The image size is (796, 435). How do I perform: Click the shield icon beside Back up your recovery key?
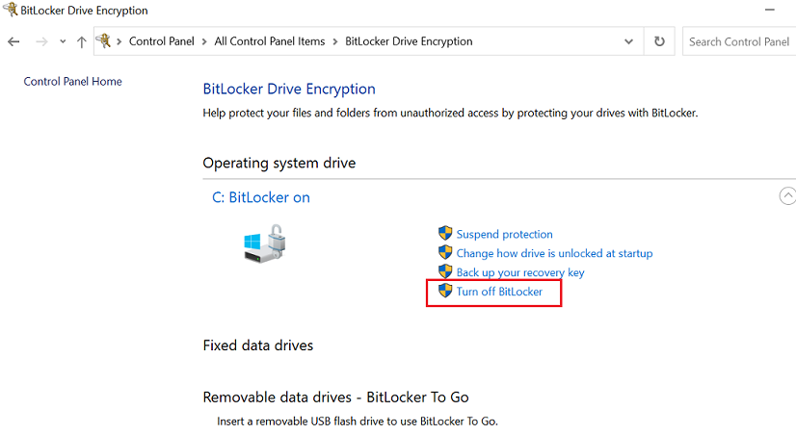coord(445,272)
